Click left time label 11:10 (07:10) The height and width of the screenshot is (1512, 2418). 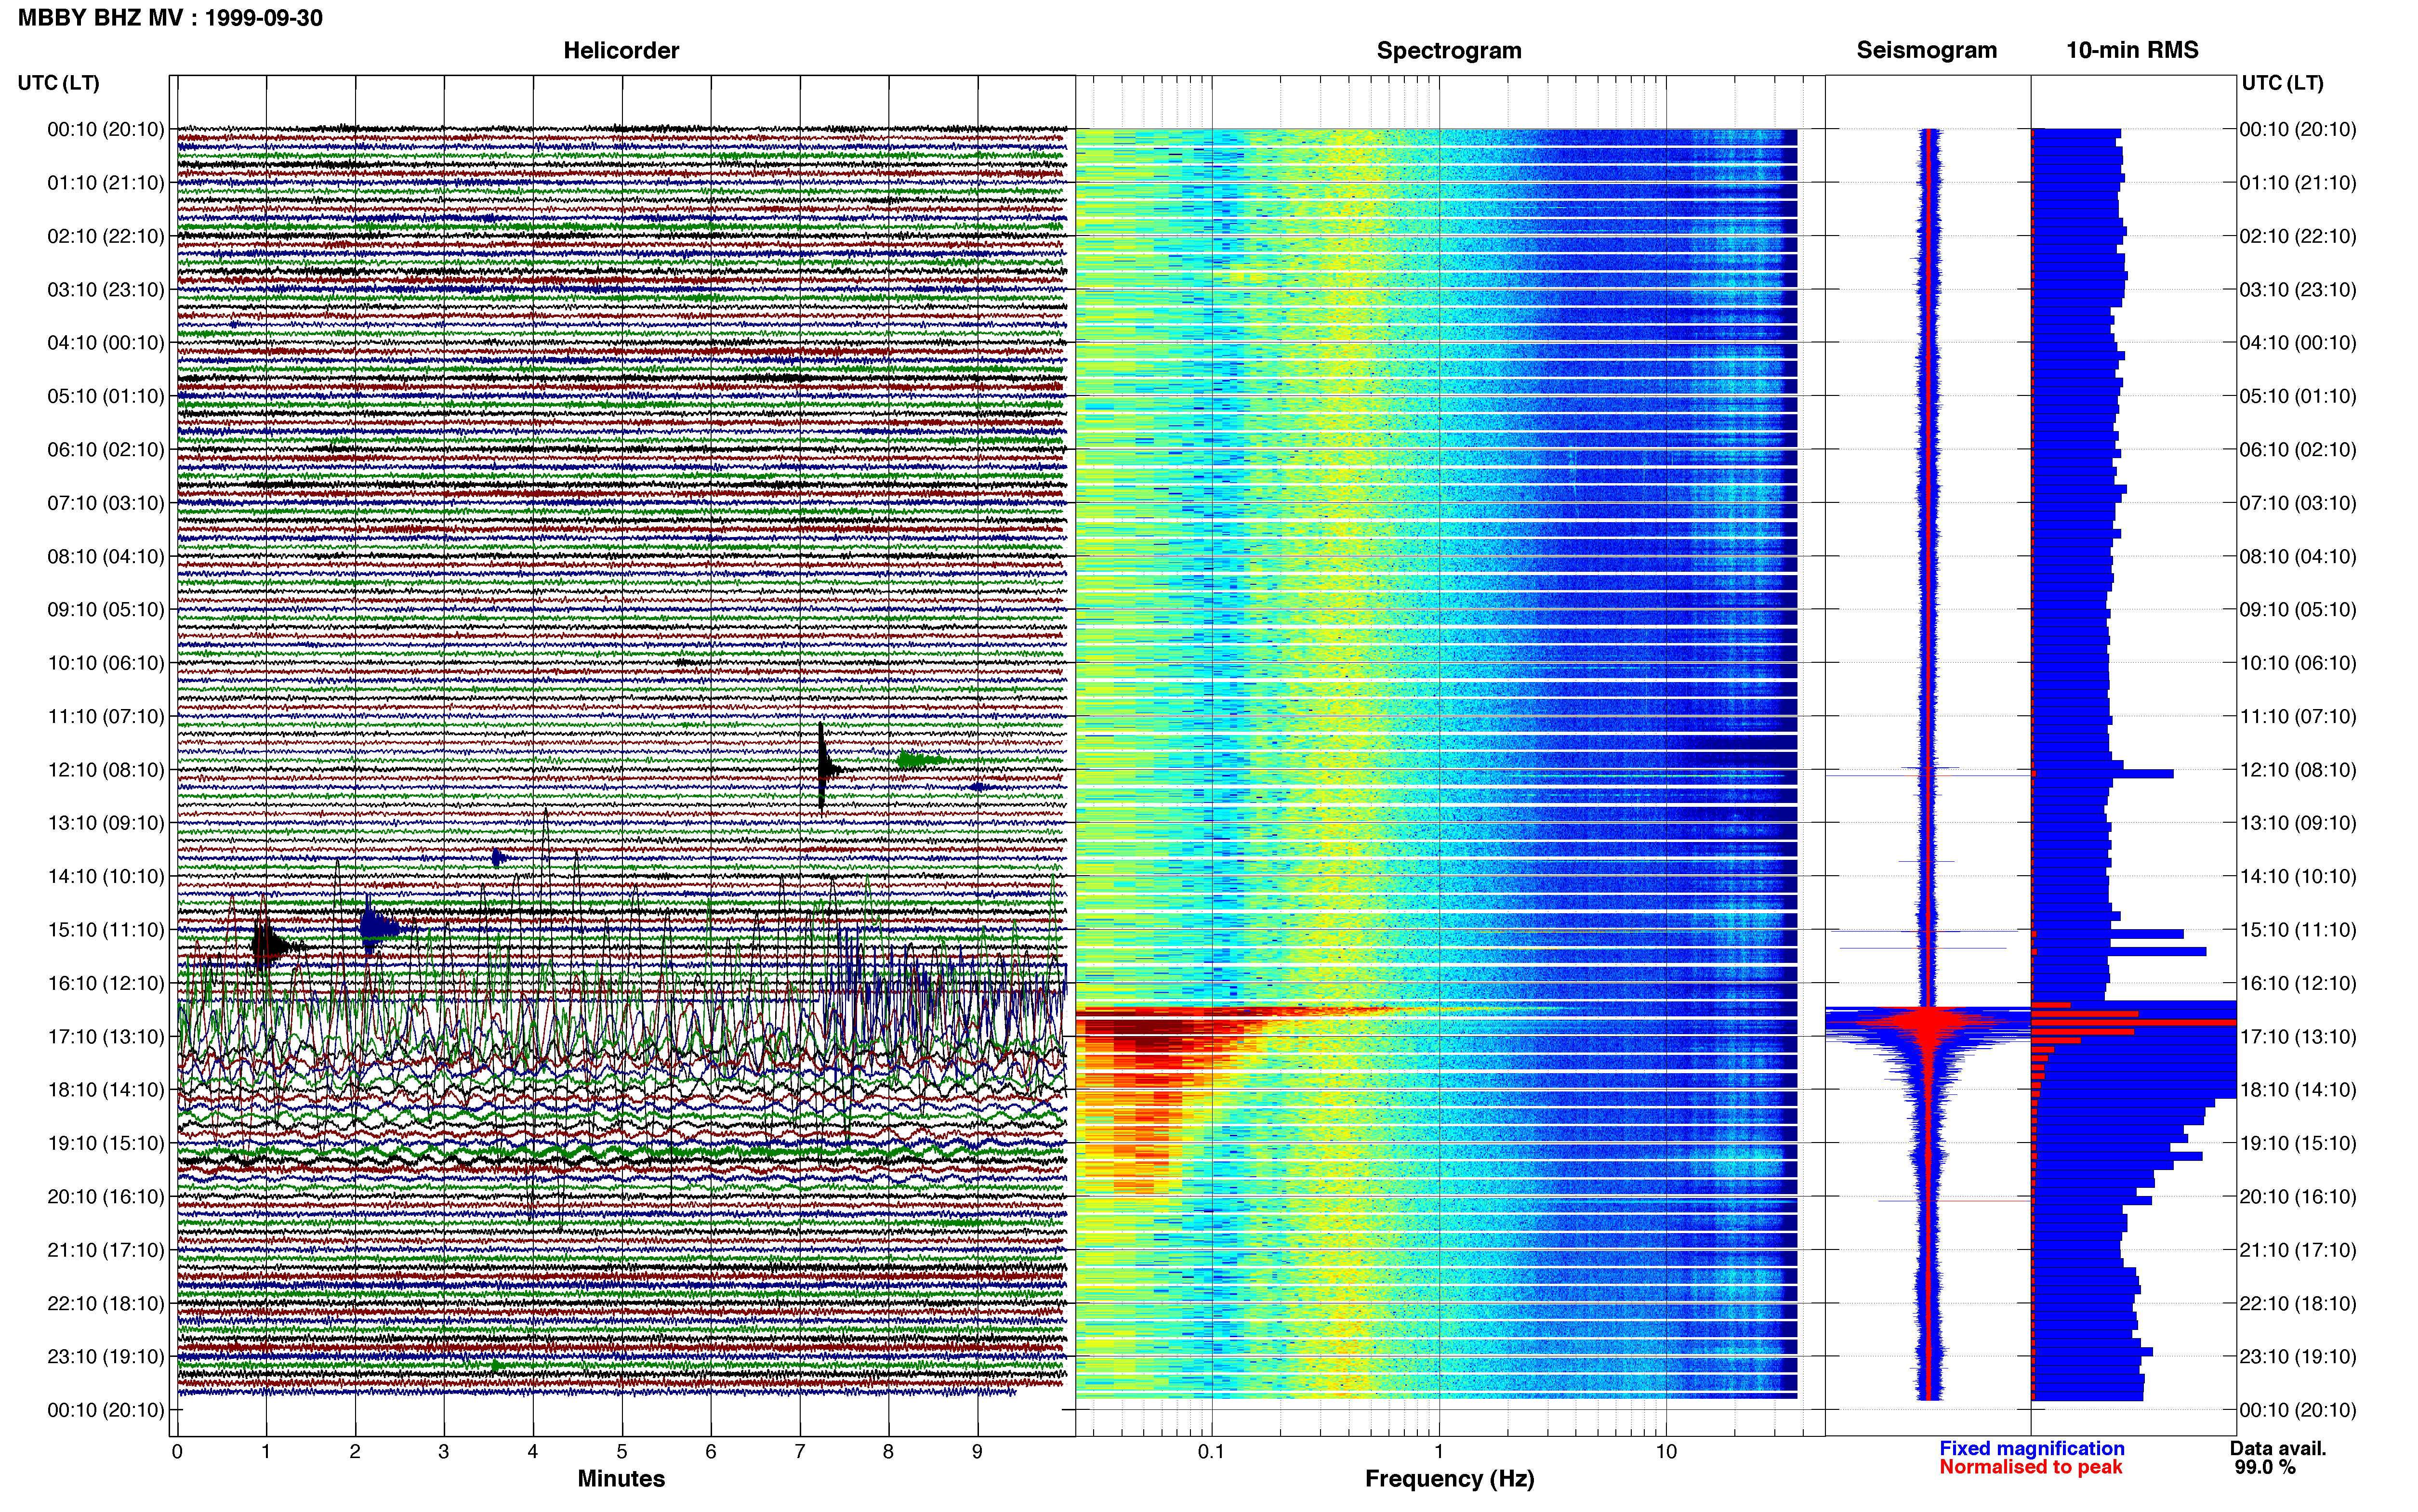click(106, 716)
